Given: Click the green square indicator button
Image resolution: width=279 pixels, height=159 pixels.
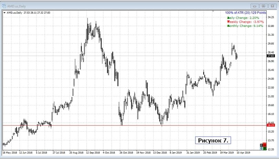Looking at the screenshot, I should pos(265,149).
